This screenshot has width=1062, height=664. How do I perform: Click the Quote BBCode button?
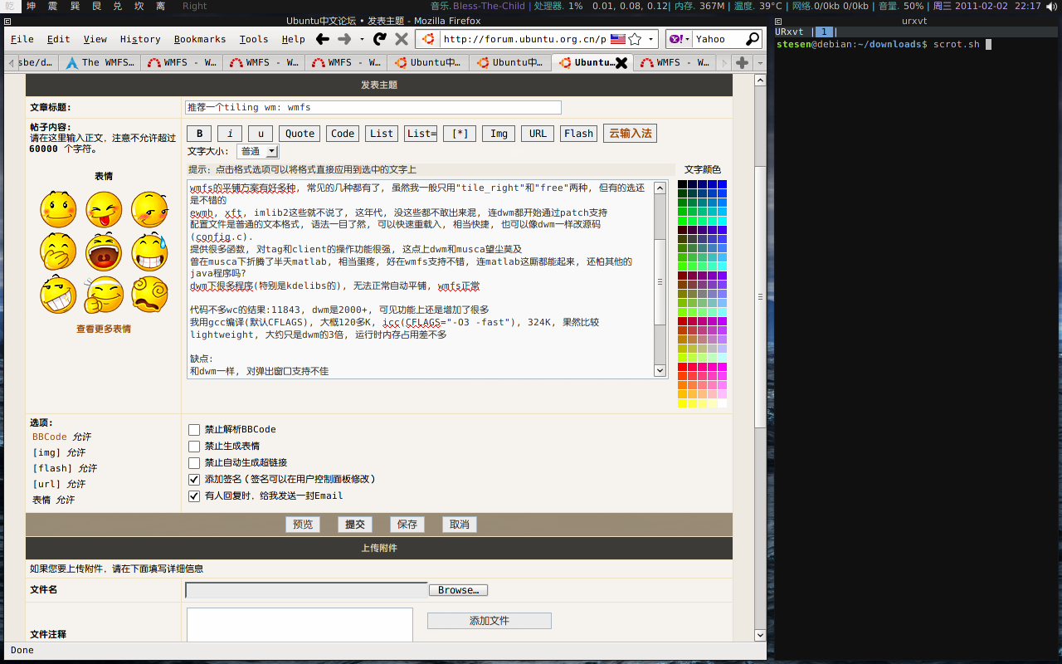300,134
